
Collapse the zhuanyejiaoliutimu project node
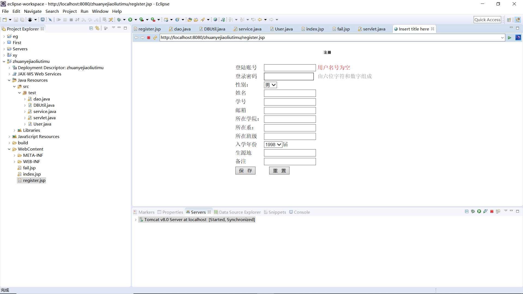[4, 62]
